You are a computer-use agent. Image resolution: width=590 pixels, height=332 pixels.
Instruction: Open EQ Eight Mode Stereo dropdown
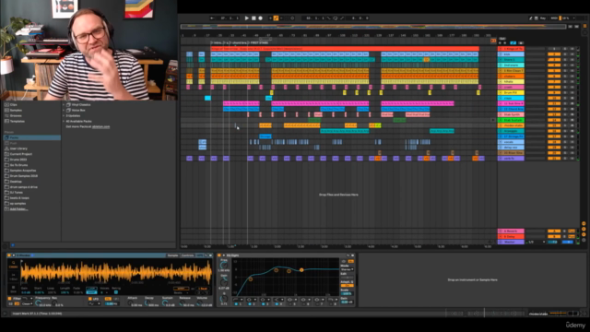347,269
